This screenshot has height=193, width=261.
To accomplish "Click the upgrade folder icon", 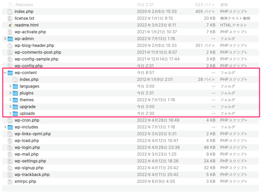I will pyautogui.click(x=15, y=107).
